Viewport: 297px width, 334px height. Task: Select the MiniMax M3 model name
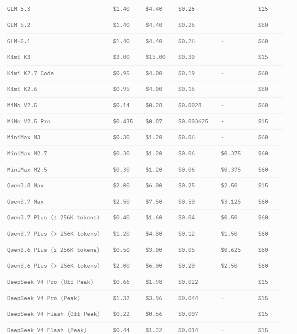pos(24,138)
